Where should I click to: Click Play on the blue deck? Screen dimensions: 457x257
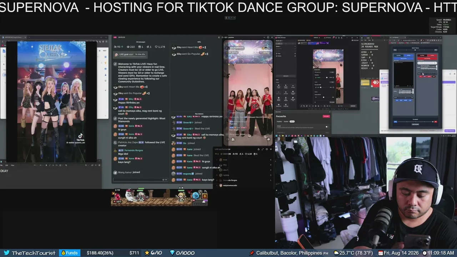(397, 100)
